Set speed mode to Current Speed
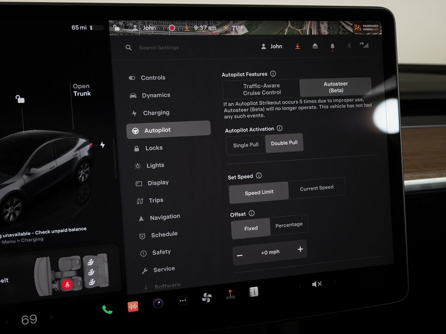Viewport: 446px width, 334px height. click(316, 188)
